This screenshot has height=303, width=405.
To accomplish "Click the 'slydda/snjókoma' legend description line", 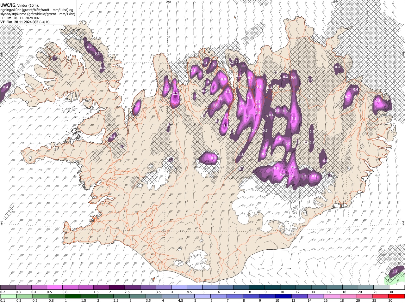I will click(38, 14).
